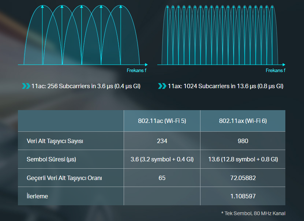Click the Veri Alt Taşıyıcı Sayısı row label
The image size is (304, 221).
point(55,141)
